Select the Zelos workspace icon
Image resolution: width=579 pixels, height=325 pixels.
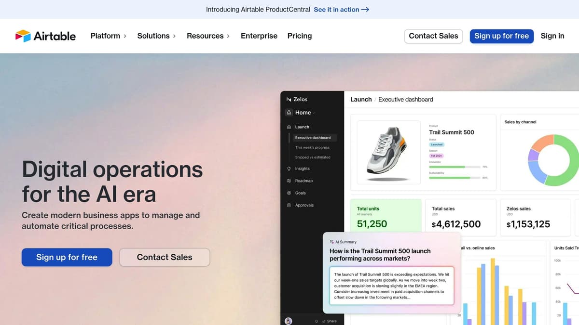(289, 99)
